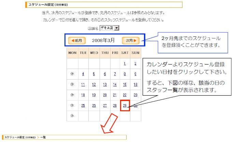Pick date 25 on the calendar
The image size is (234, 142).
83,105
